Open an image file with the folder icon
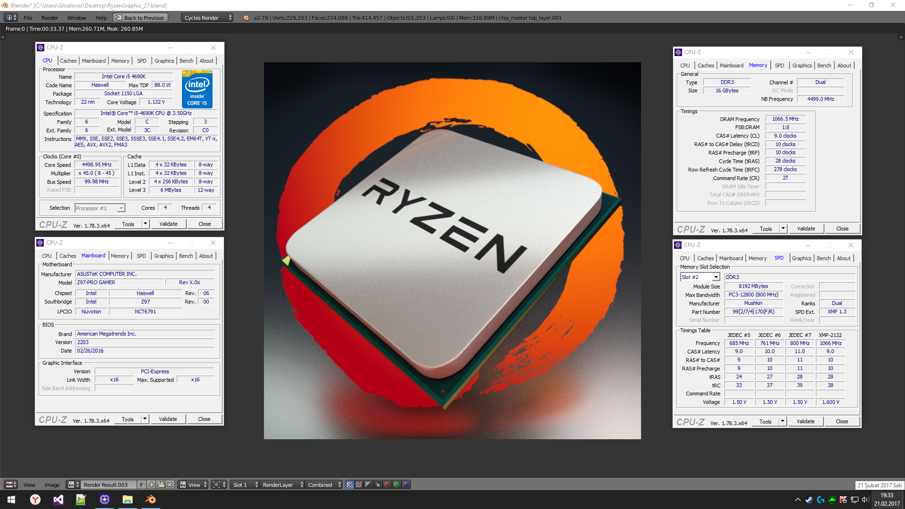 [x=161, y=484]
